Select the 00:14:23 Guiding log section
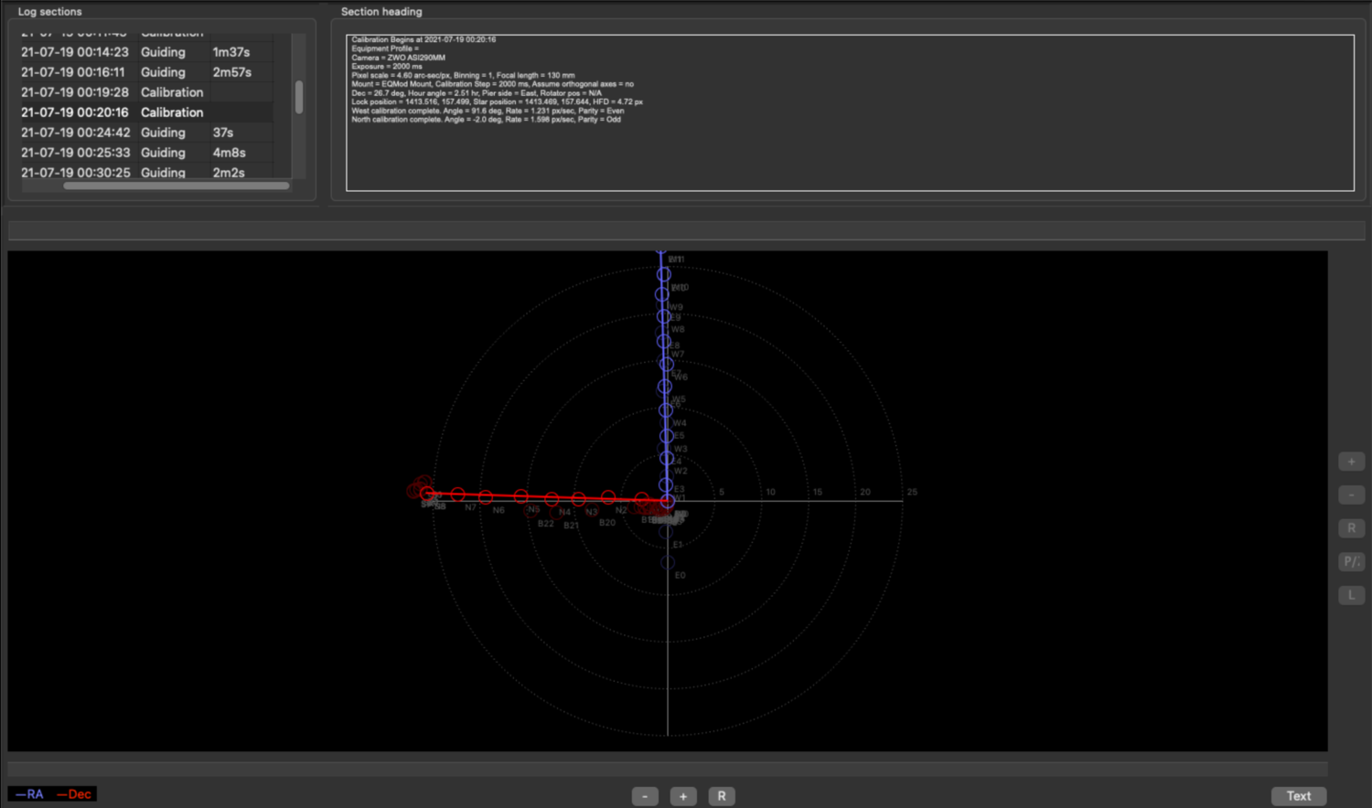This screenshot has width=1372, height=808. 146,52
